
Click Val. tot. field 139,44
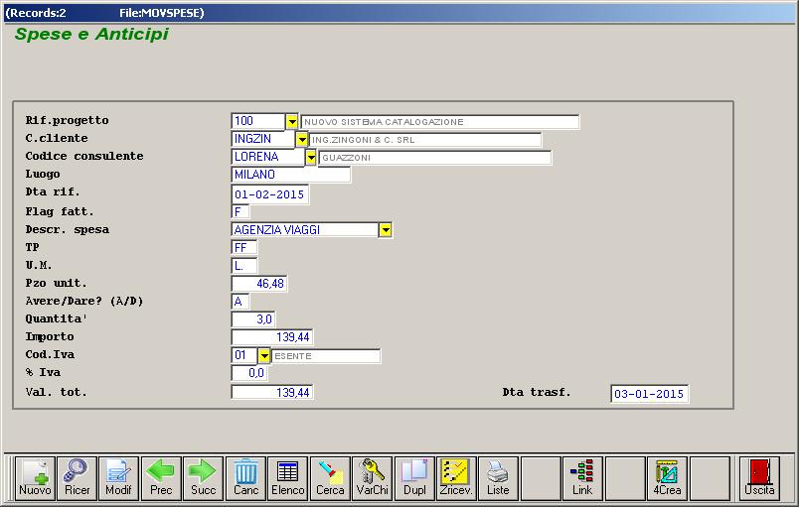coord(272,393)
